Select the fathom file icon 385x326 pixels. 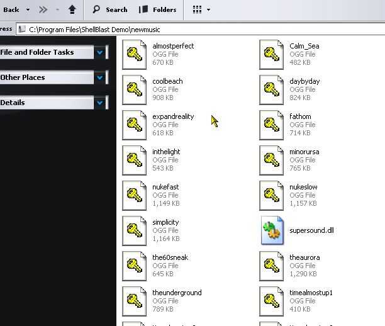coord(271,125)
